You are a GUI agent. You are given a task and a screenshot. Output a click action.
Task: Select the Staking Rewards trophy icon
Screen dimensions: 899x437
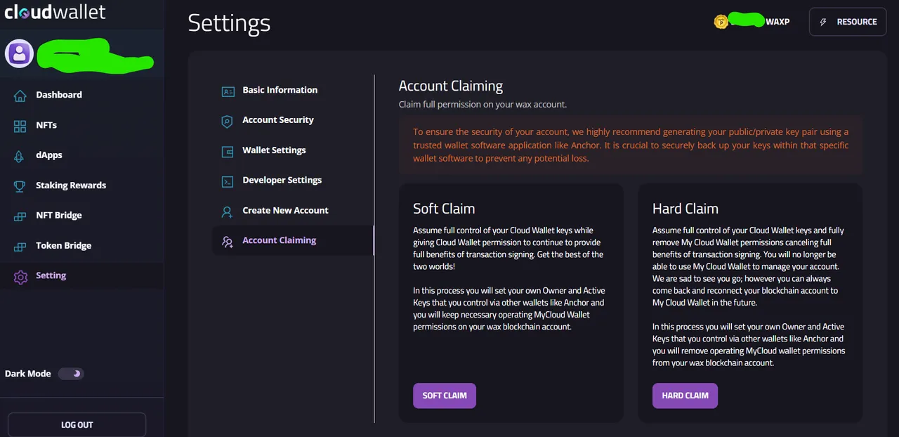20,186
